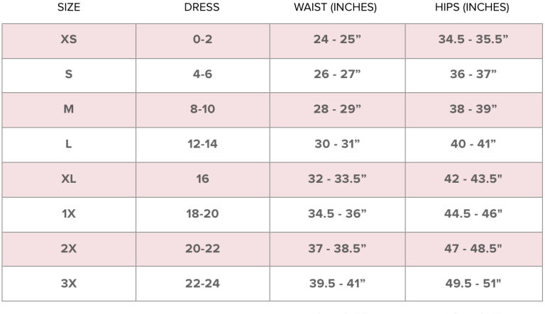
Task: Select the hips 34.5 - 35.5" cell
Action: 473,40
